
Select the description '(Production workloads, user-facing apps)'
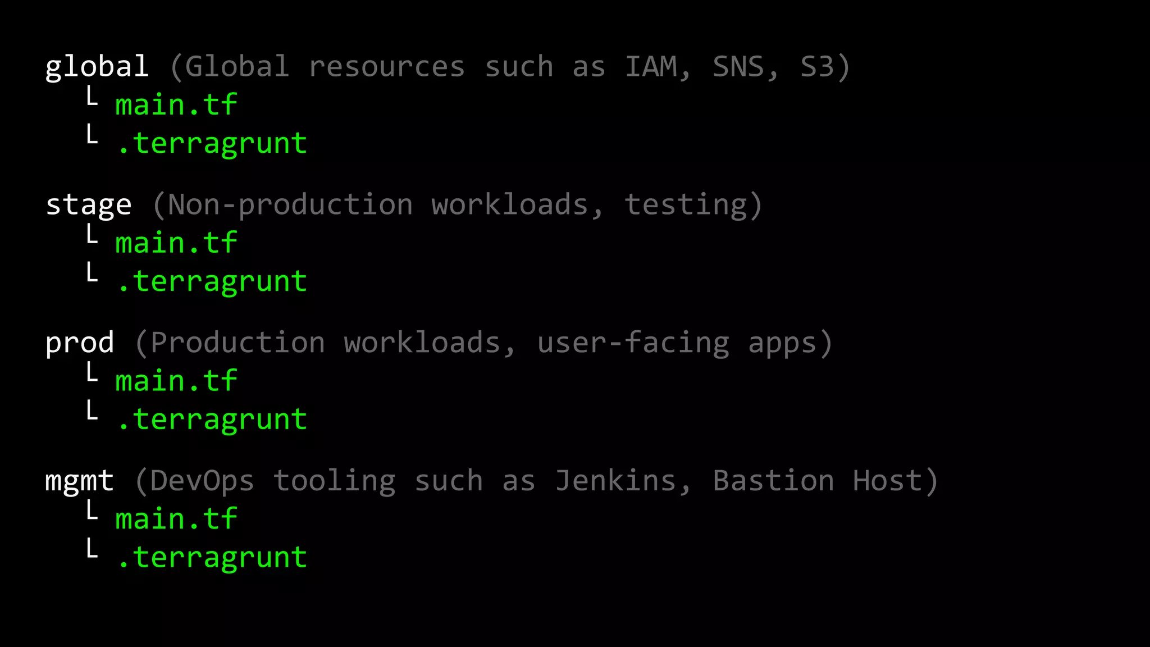[x=483, y=343]
